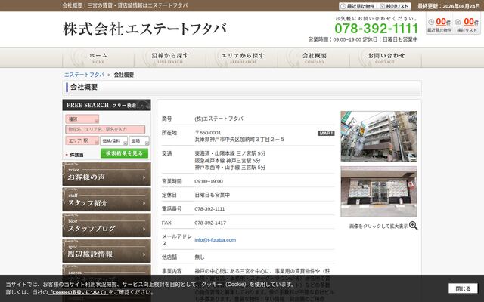Click the 株式会社エステートフタバ logo
The height and width of the screenshot is (302, 484).
tap(144, 29)
